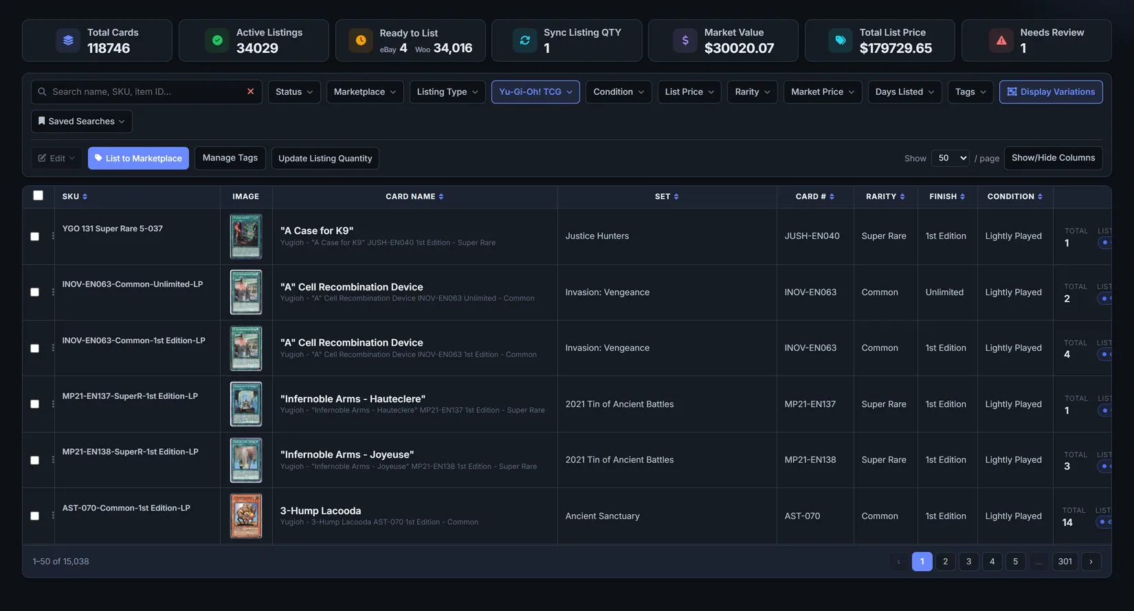
Task: Check the INOV-EN063 1st Edition row checkbox
Action: click(34, 348)
